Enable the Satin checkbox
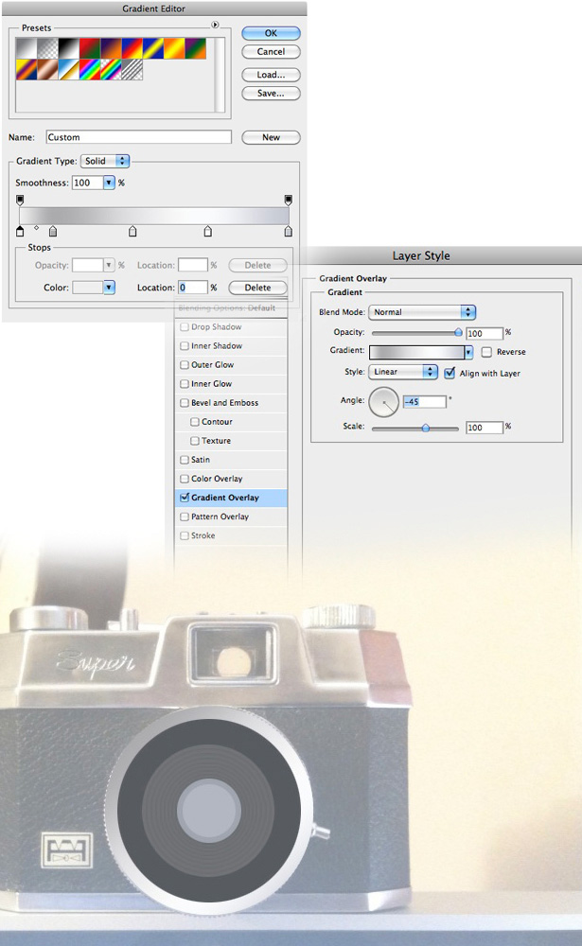 tap(185, 460)
